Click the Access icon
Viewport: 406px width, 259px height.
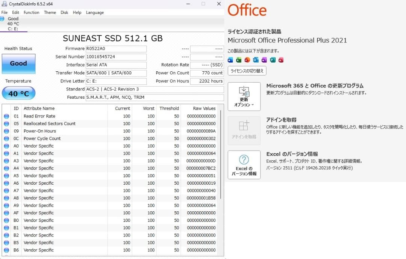(281, 60)
